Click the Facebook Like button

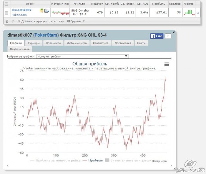click(157, 36)
